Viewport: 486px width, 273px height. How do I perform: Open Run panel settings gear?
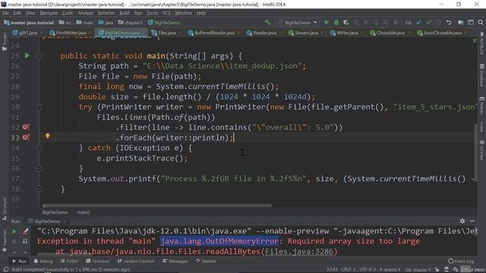click(462, 221)
